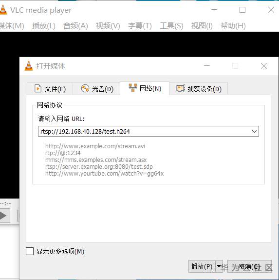
Task: Open the 播放 button dropdown arrow
Action: [219, 266]
